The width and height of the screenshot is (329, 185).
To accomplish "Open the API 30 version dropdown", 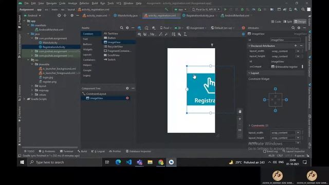I will click(x=179, y=28).
